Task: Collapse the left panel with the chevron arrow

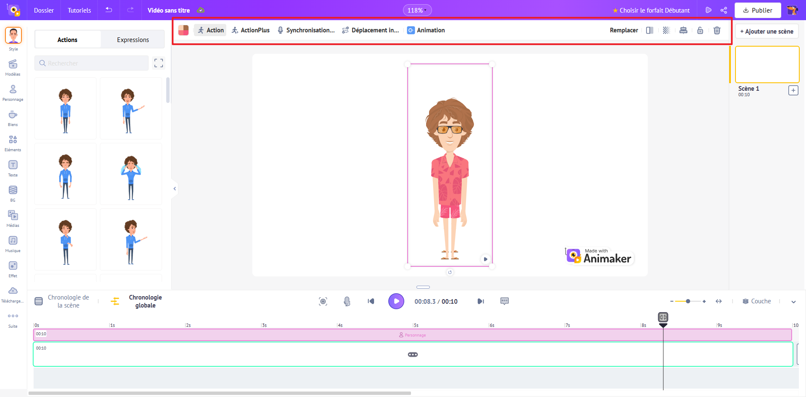Action: 175,188
